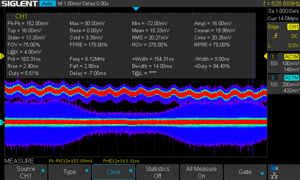Open the measurement Type softkey
Image resolution: width=300 pixels, height=180 pixels.
point(70,172)
